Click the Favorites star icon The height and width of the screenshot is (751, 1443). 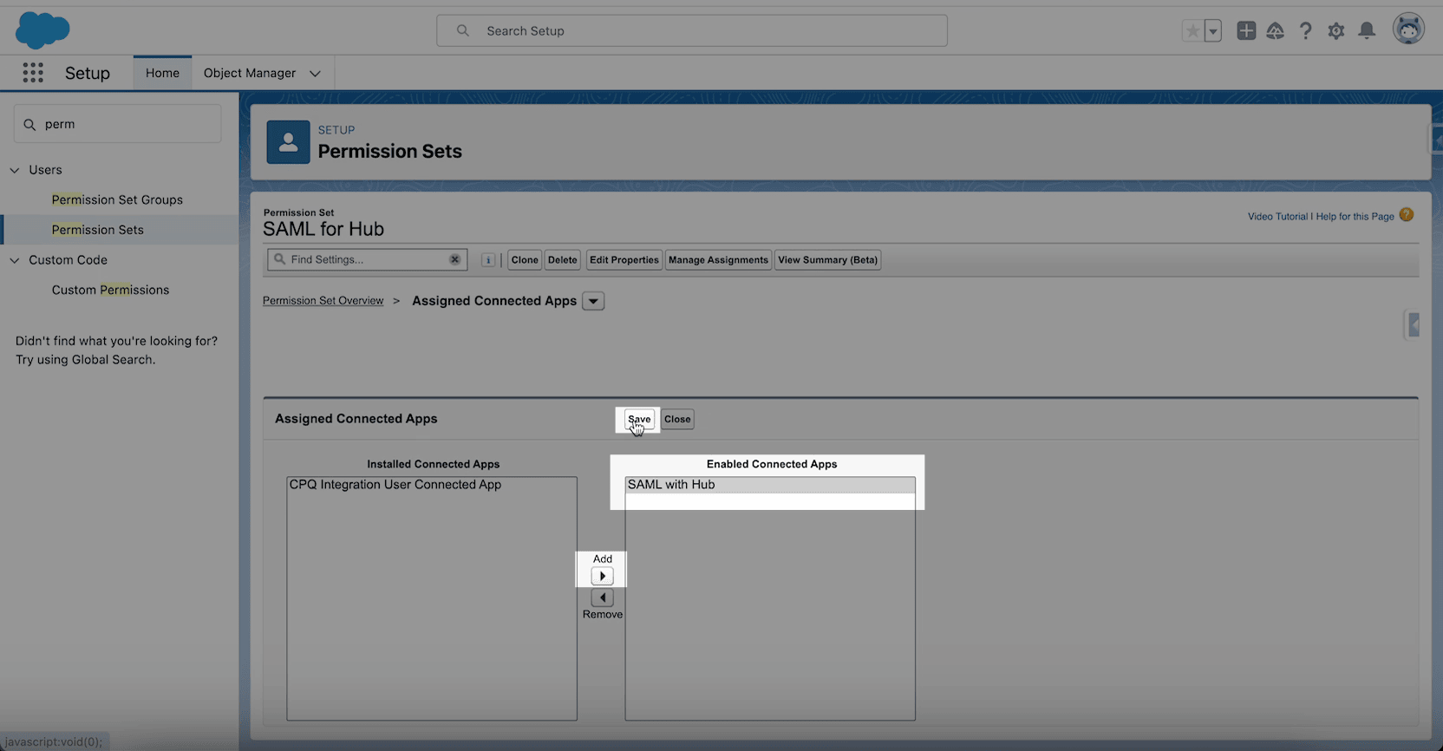click(1193, 31)
